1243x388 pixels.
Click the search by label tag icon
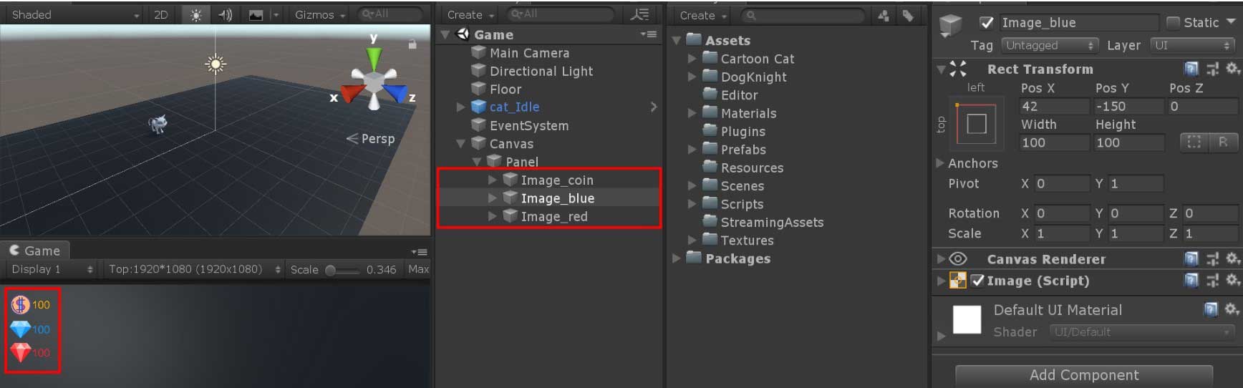tap(908, 15)
